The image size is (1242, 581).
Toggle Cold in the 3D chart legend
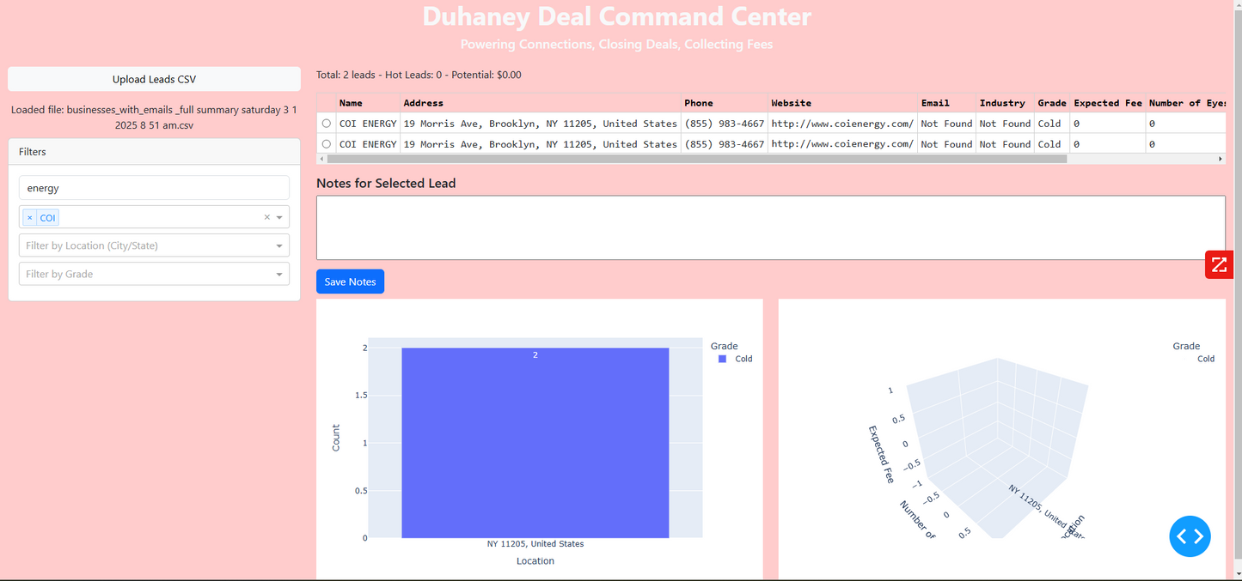tap(1205, 359)
